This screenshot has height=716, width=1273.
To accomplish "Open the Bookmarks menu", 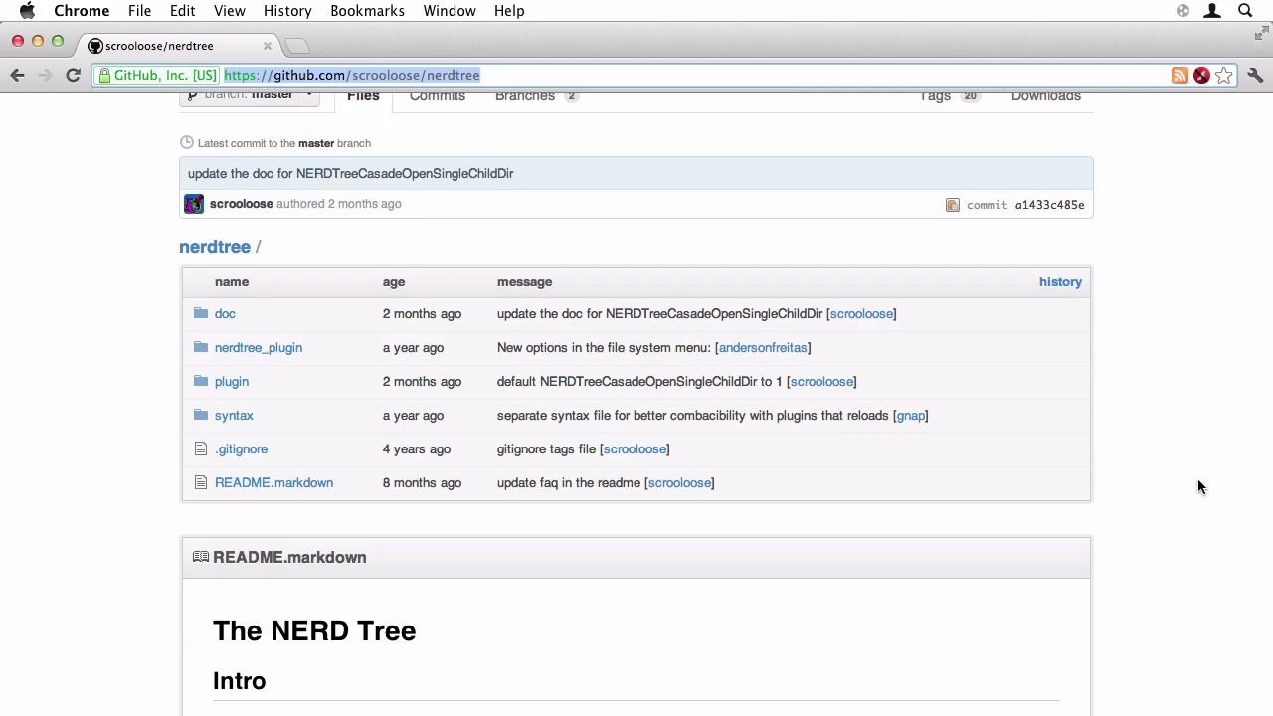I will pos(367,11).
